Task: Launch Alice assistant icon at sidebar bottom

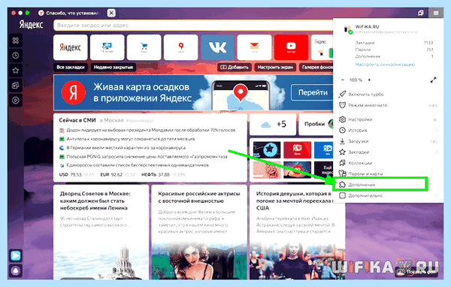Action: 16,270
